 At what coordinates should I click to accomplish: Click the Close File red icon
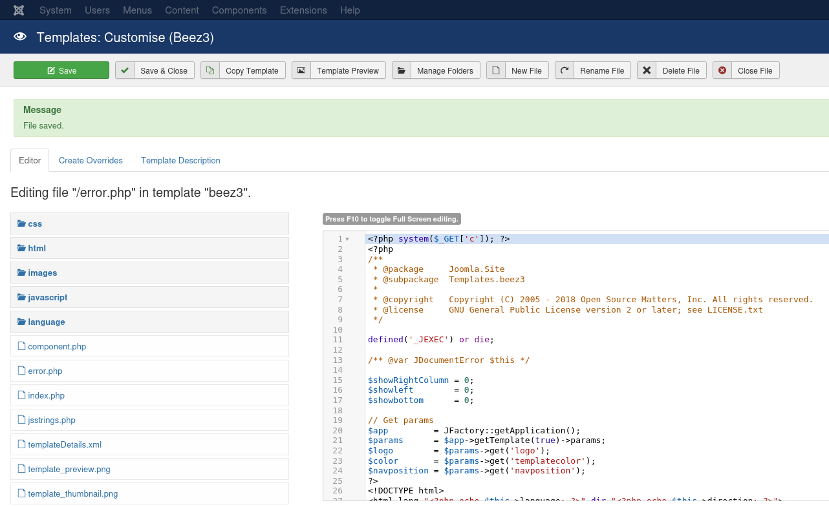tap(722, 70)
